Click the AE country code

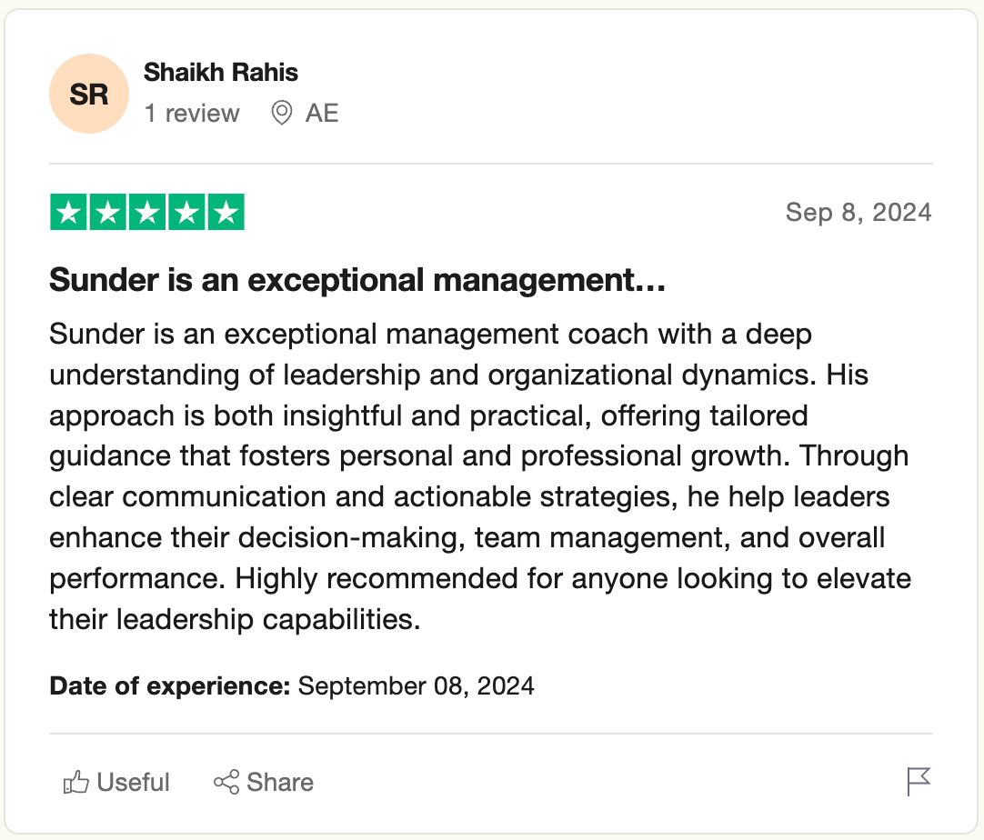click(322, 114)
